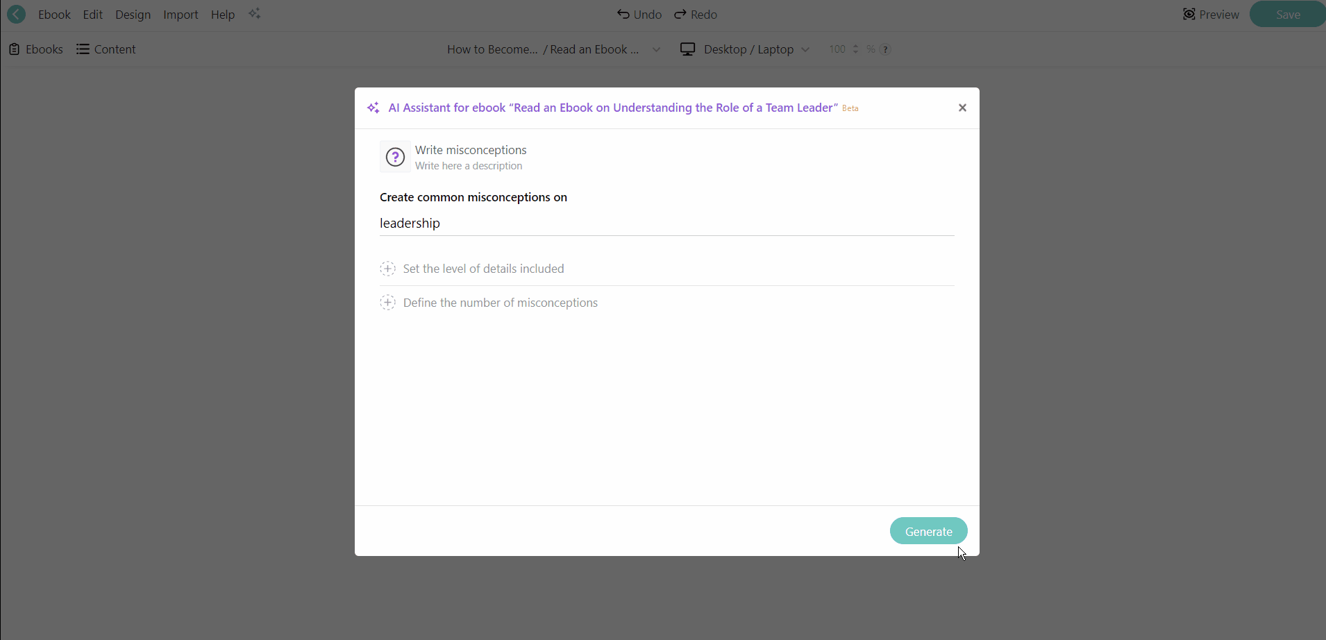Expand Set the level of details included
This screenshot has width=1326, height=640.
[387, 269]
